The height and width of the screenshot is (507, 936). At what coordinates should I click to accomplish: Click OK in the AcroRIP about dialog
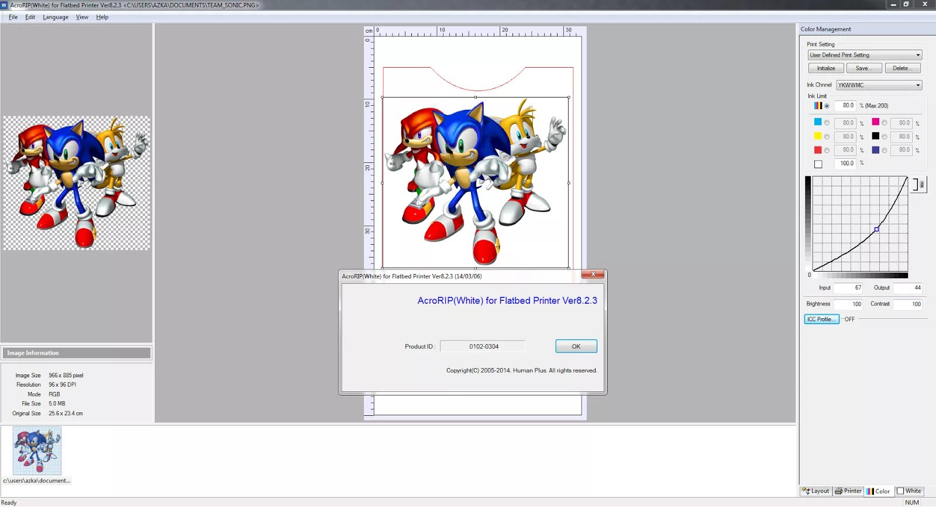576,346
